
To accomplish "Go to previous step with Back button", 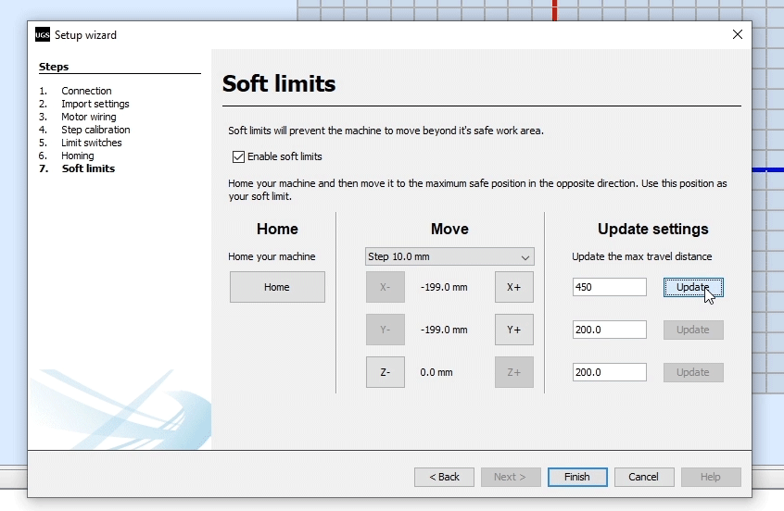I will coord(444,477).
